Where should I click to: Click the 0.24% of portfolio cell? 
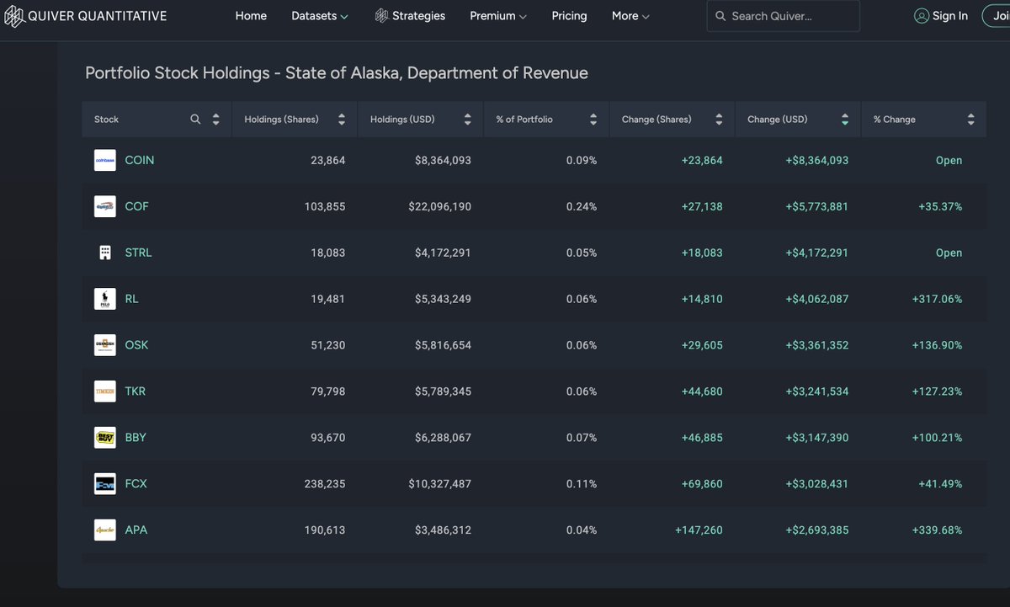tap(582, 206)
